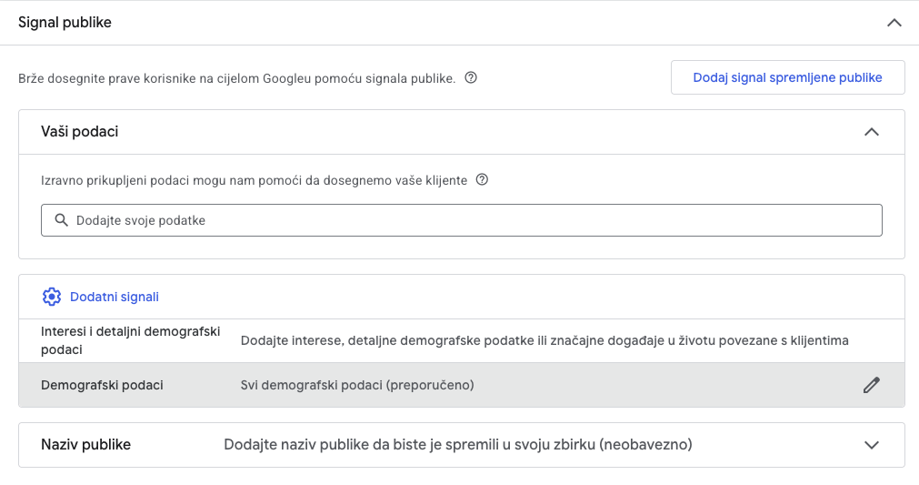The width and height of the screenshot is (919, 485).
Task: Collapse the Signal publike section chevron
Action: (894, 23)
